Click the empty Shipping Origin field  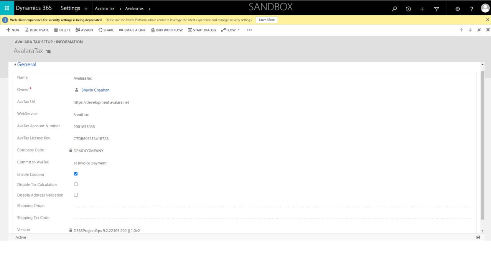pyautogui.click(x=272, y=206)
